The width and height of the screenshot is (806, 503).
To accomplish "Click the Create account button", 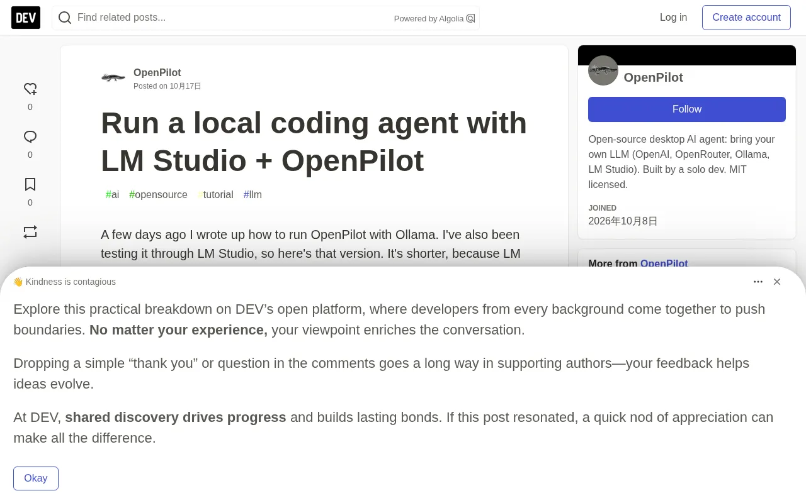I will coord(746,18).
